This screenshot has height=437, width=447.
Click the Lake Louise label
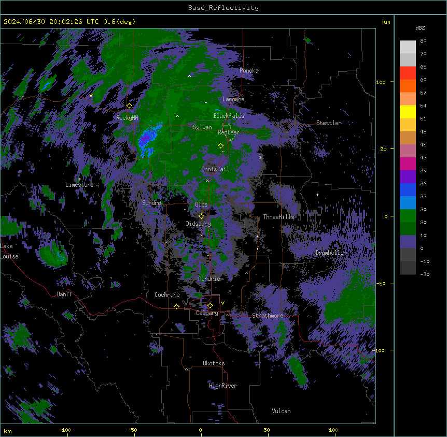[8, 251]
